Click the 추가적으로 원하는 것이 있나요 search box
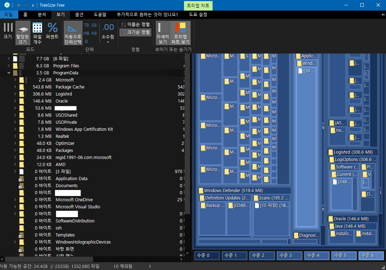This screenshot has height=270, width=386. tap(147, 14)
